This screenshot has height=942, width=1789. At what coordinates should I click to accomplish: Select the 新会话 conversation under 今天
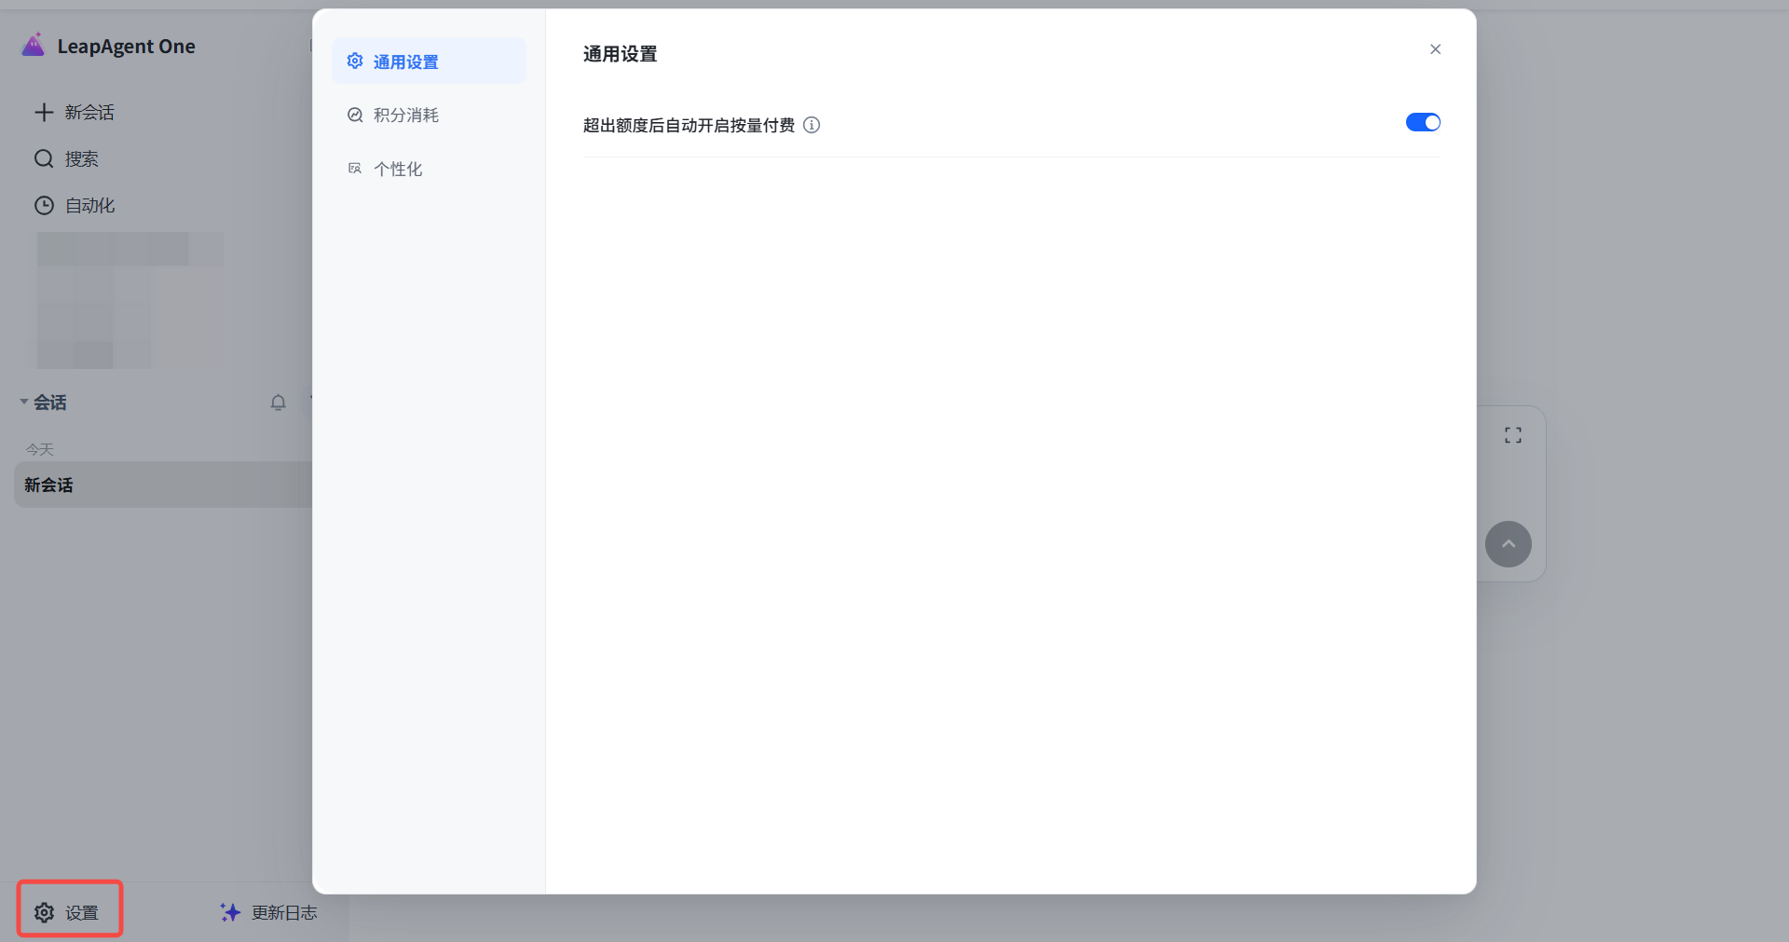163,485
